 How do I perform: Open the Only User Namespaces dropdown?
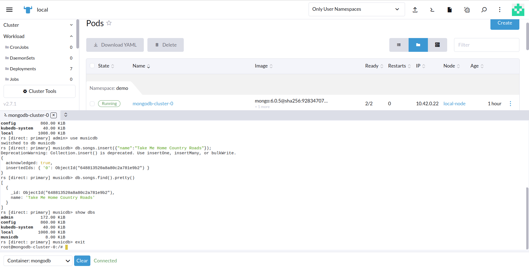click(x=357, y=9)
